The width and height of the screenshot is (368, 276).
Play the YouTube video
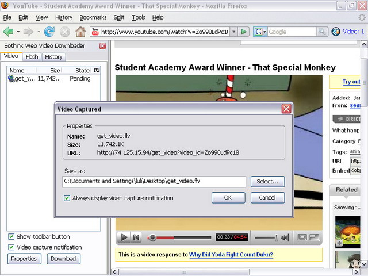click(124, 237)
